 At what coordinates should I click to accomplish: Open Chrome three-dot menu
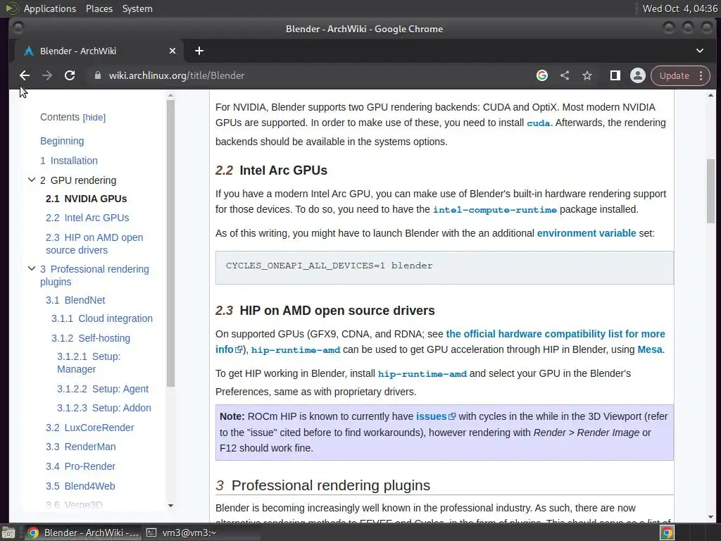tap(701, 75)
